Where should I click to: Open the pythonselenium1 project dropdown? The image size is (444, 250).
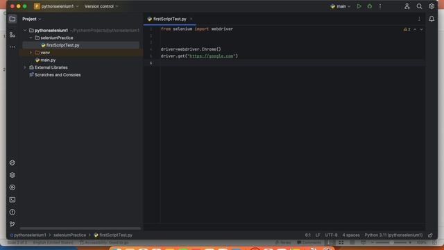pos(56,6)
